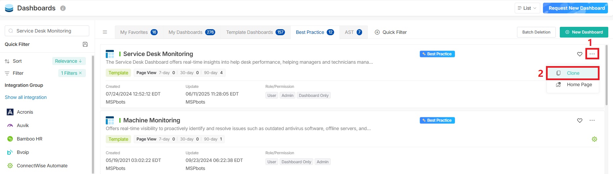The height and width of the screenshot is (174, 613).
Task: Favorite the Machine Monitoring dashboard
Action: (x=580, y=120)
